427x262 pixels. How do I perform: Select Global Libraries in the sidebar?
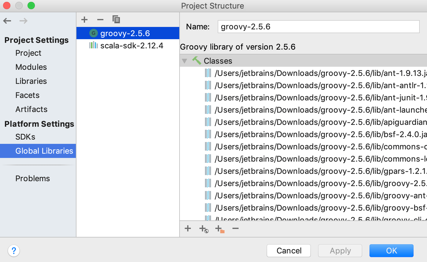[44, 151]
